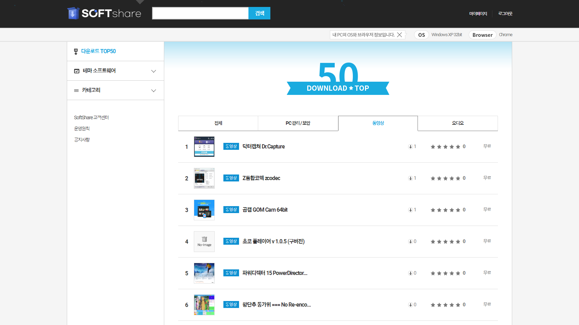Open the 카테고리 menu label

(x=91, y=90)
